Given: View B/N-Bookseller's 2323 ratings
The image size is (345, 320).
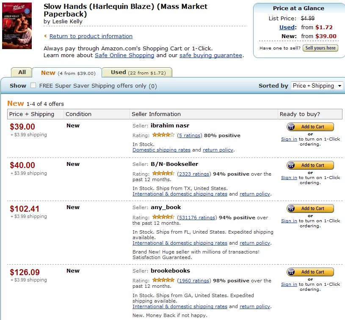Looking at the screenshot, I should point(193,174).
